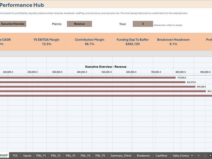Viewport: 212px width, 159px height.
Task: Click the 818,370.0 data label
Action: pos(191,82)
